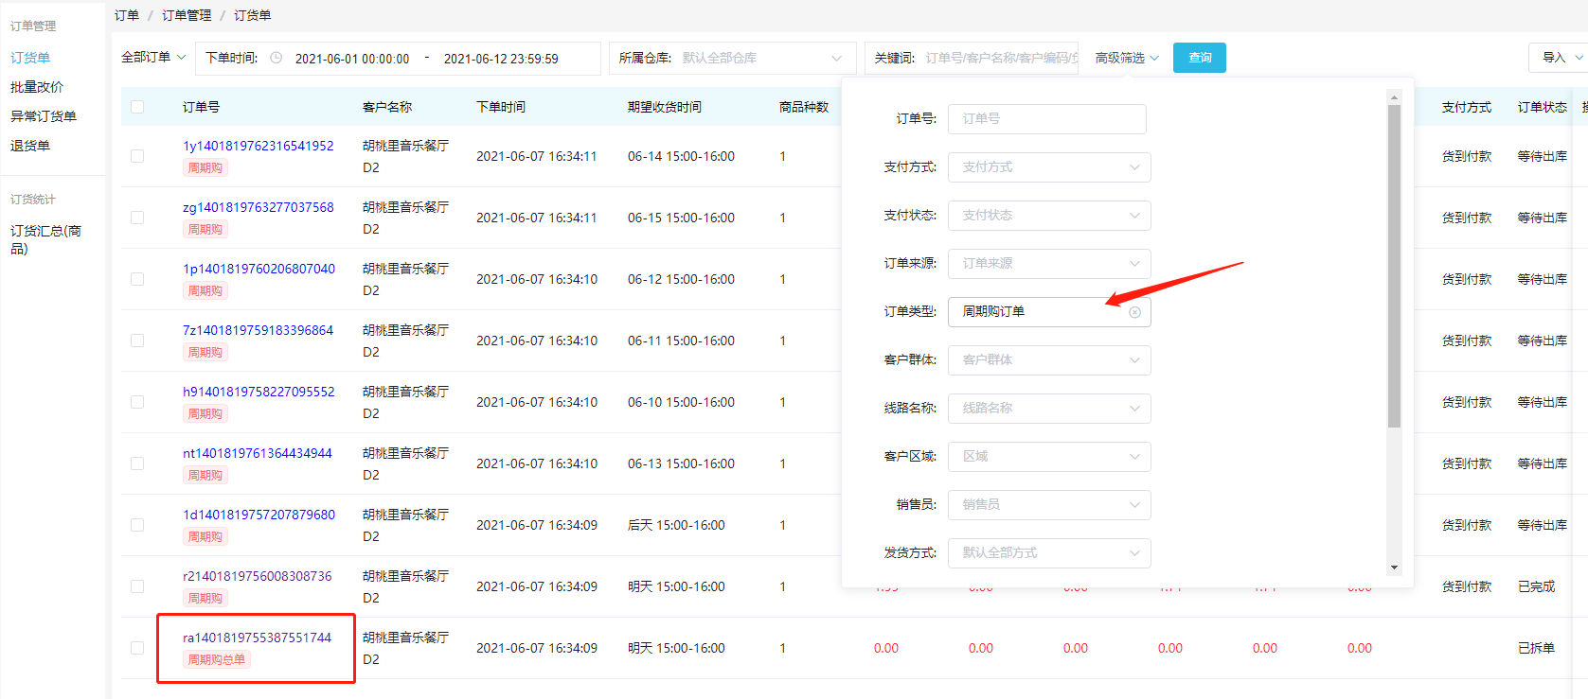Open the 全部订单 dropdown
This screenshot has height=699, width=1588.
pyautogui.click(x=153, y=58)
